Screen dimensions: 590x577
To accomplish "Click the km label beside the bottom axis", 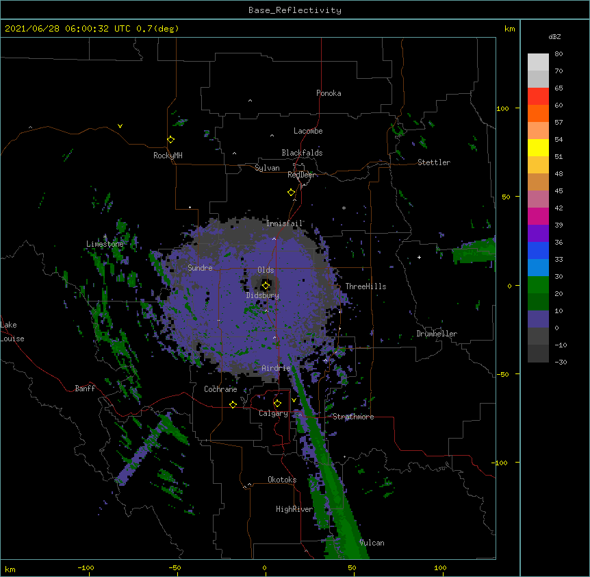I will tap(10, 569).
